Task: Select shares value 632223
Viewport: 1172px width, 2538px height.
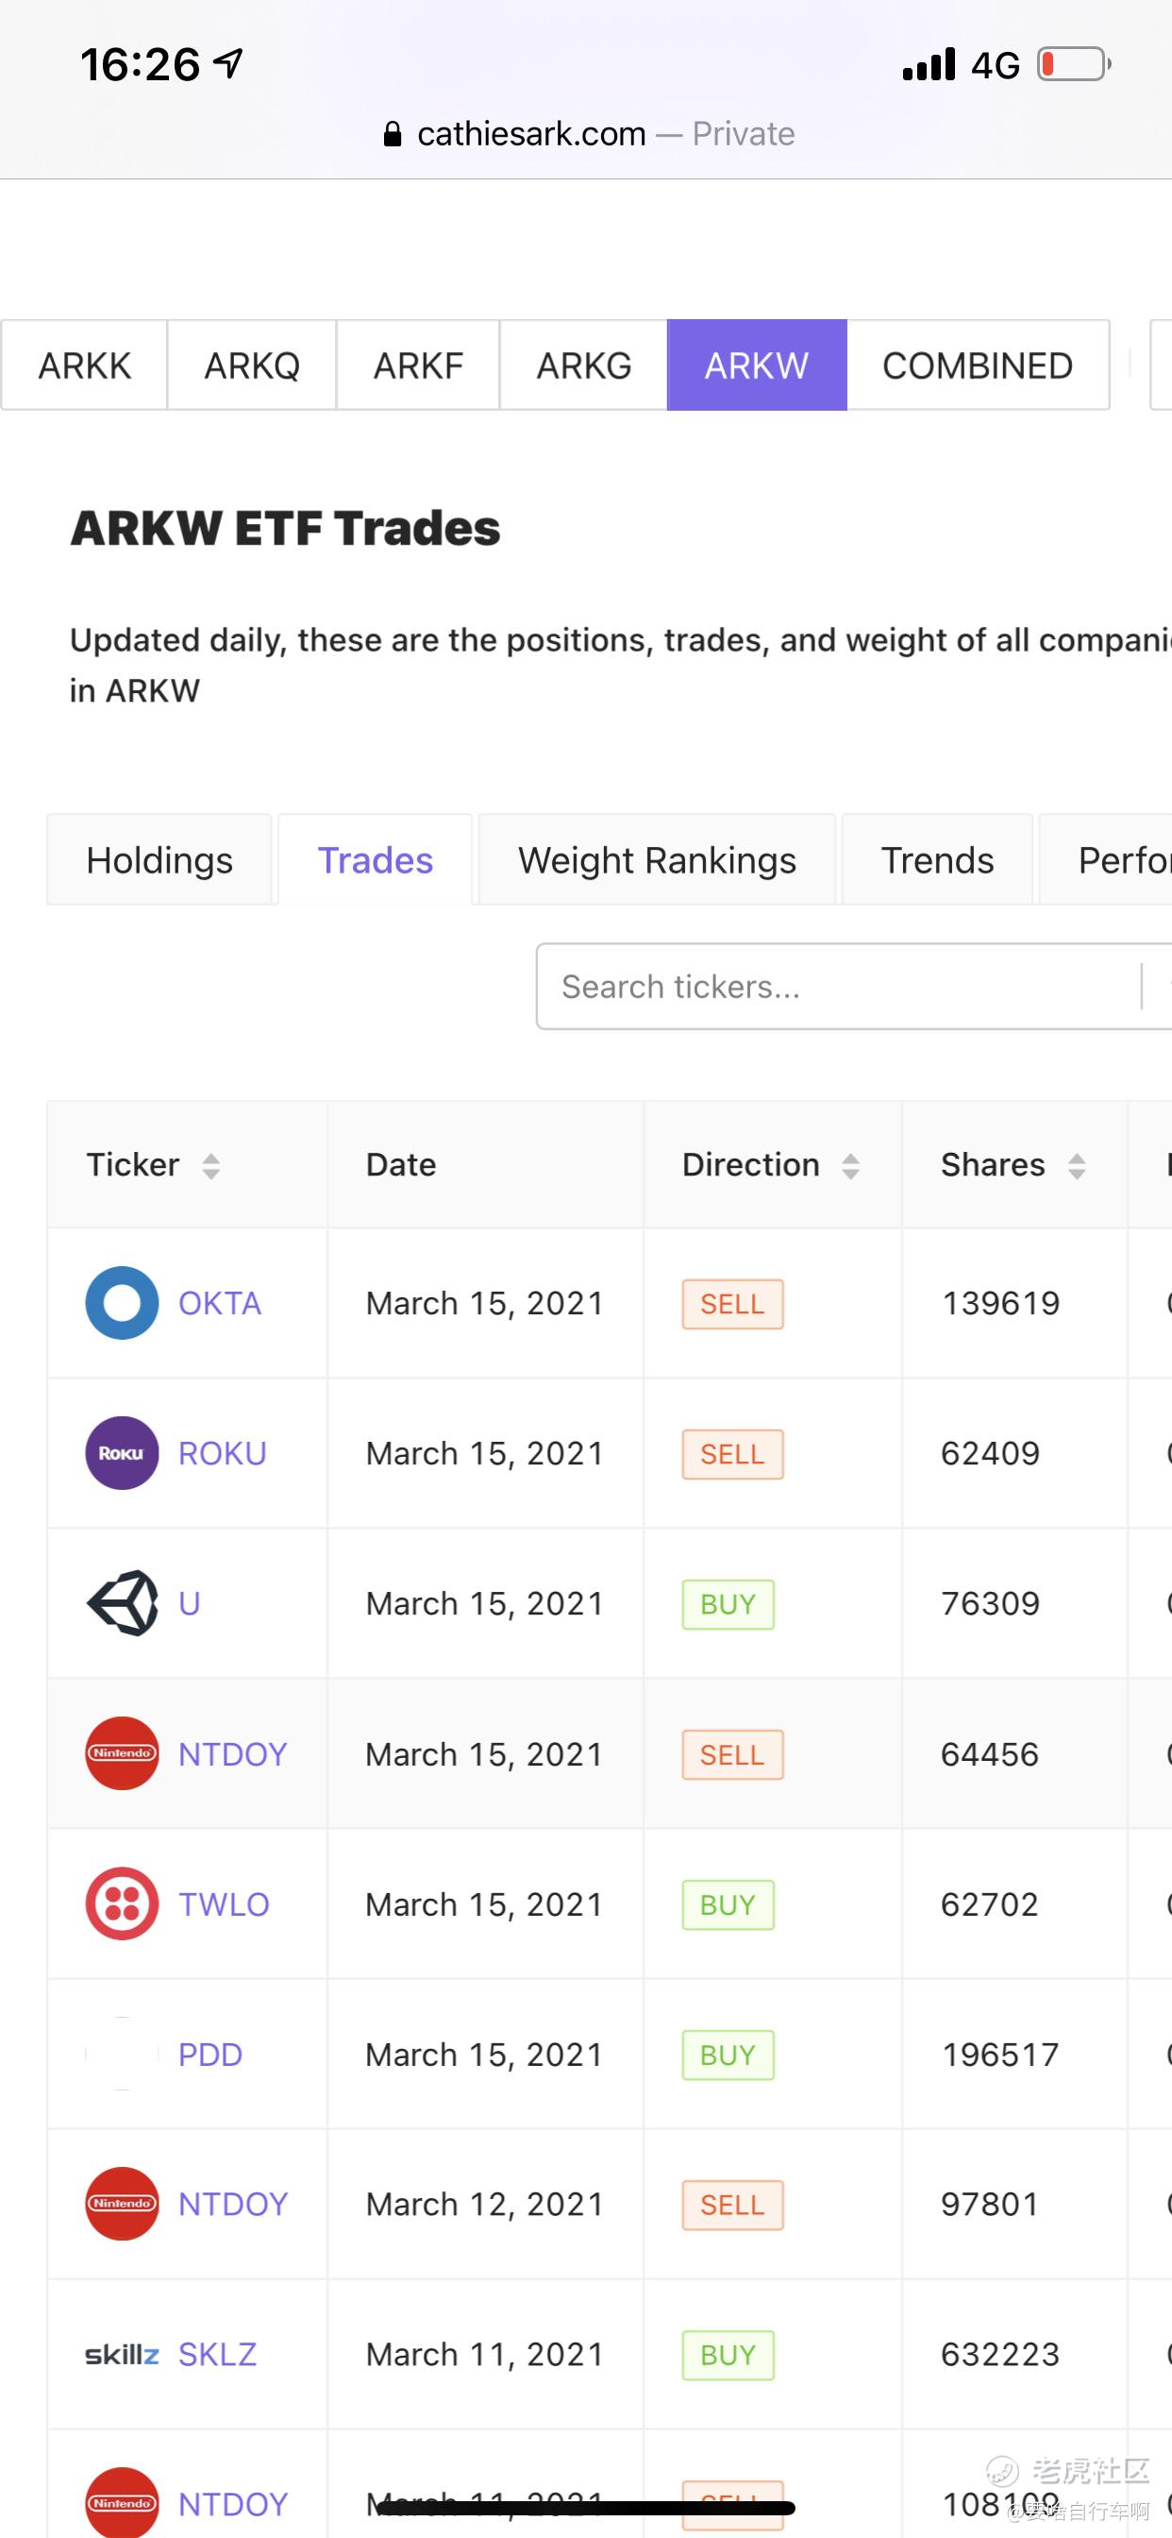Action: tap(1000, 2355)
